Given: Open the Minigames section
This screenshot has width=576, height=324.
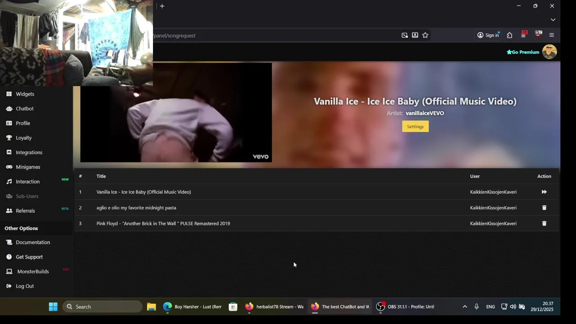Looking at the screenshot, I should (x=28, y=167).
